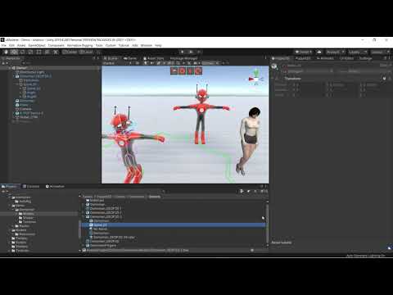Click the Play button
The width and height of the screenshot is (393, 295).
[183, 52]
